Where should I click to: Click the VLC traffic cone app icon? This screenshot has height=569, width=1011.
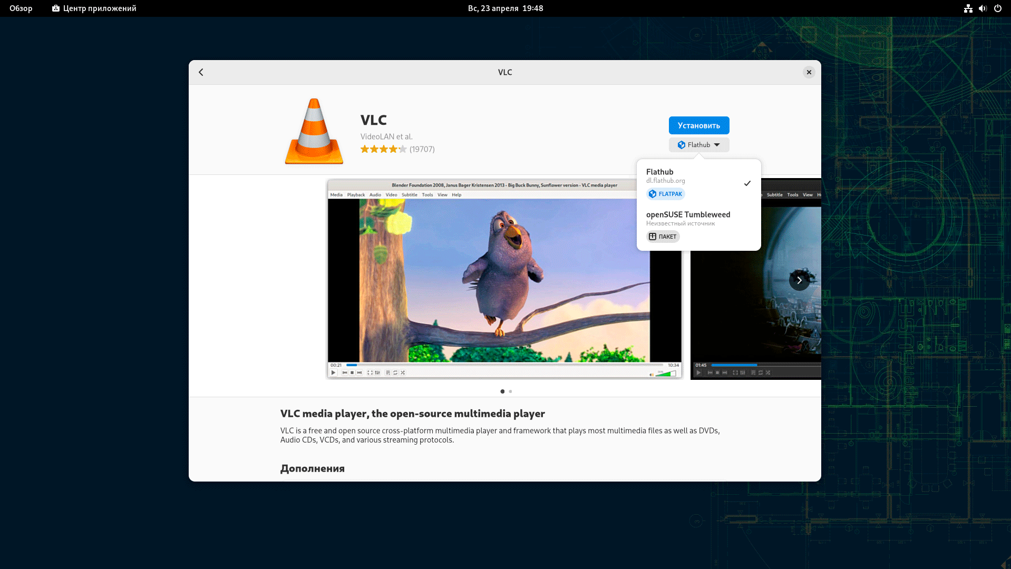tap(314, 132)
